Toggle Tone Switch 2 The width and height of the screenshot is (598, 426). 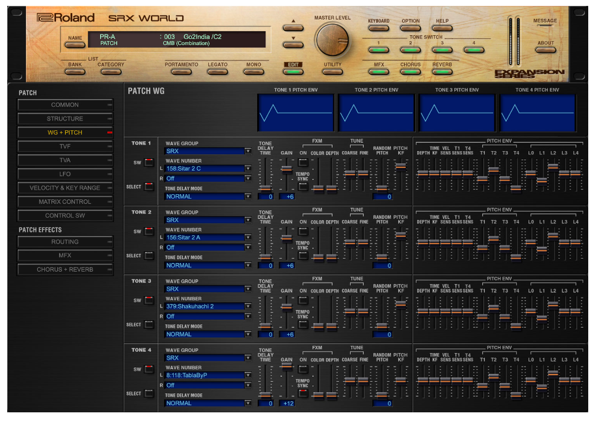[x=411, y=50]
